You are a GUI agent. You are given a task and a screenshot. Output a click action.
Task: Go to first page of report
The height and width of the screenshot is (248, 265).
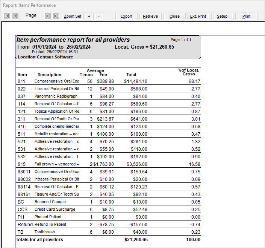[7, 16]
